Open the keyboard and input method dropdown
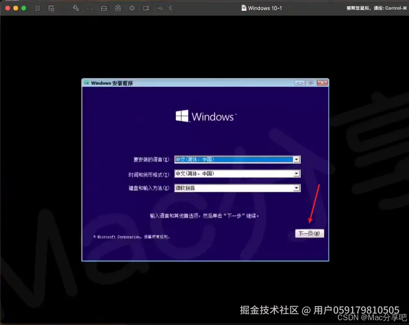The image size is (409, 325). click(296, 188)
